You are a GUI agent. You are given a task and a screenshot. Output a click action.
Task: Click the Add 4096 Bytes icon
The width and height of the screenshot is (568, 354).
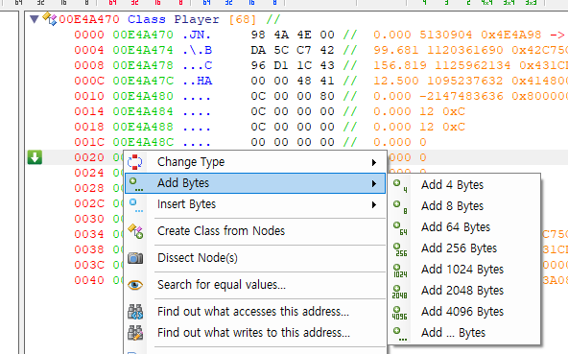tap(400, 313)
